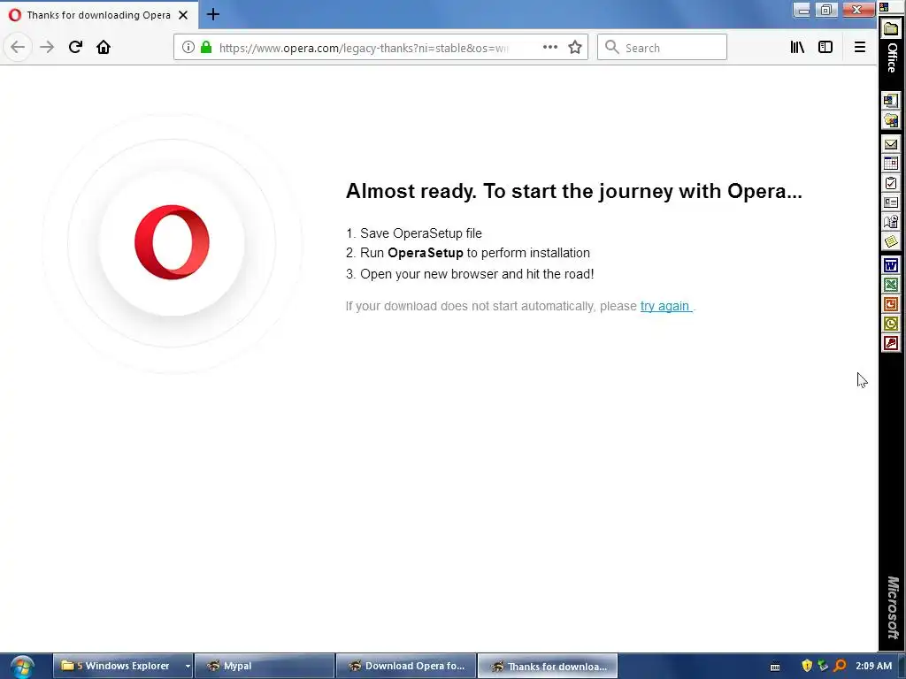
Task: Go forward to the next page
Action: (x=47, y=48)
